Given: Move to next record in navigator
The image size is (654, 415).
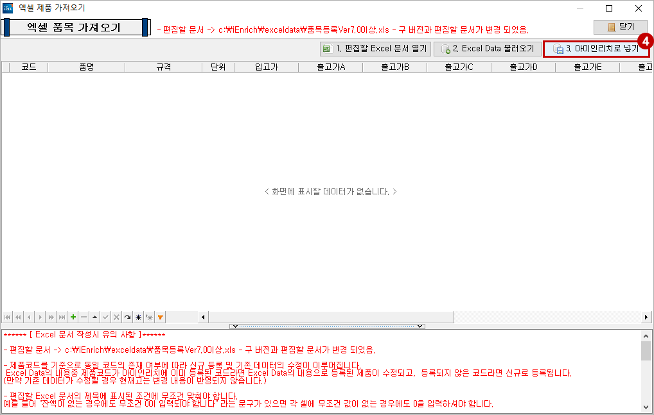Looking at the screenshot, I should pos(40,317).
